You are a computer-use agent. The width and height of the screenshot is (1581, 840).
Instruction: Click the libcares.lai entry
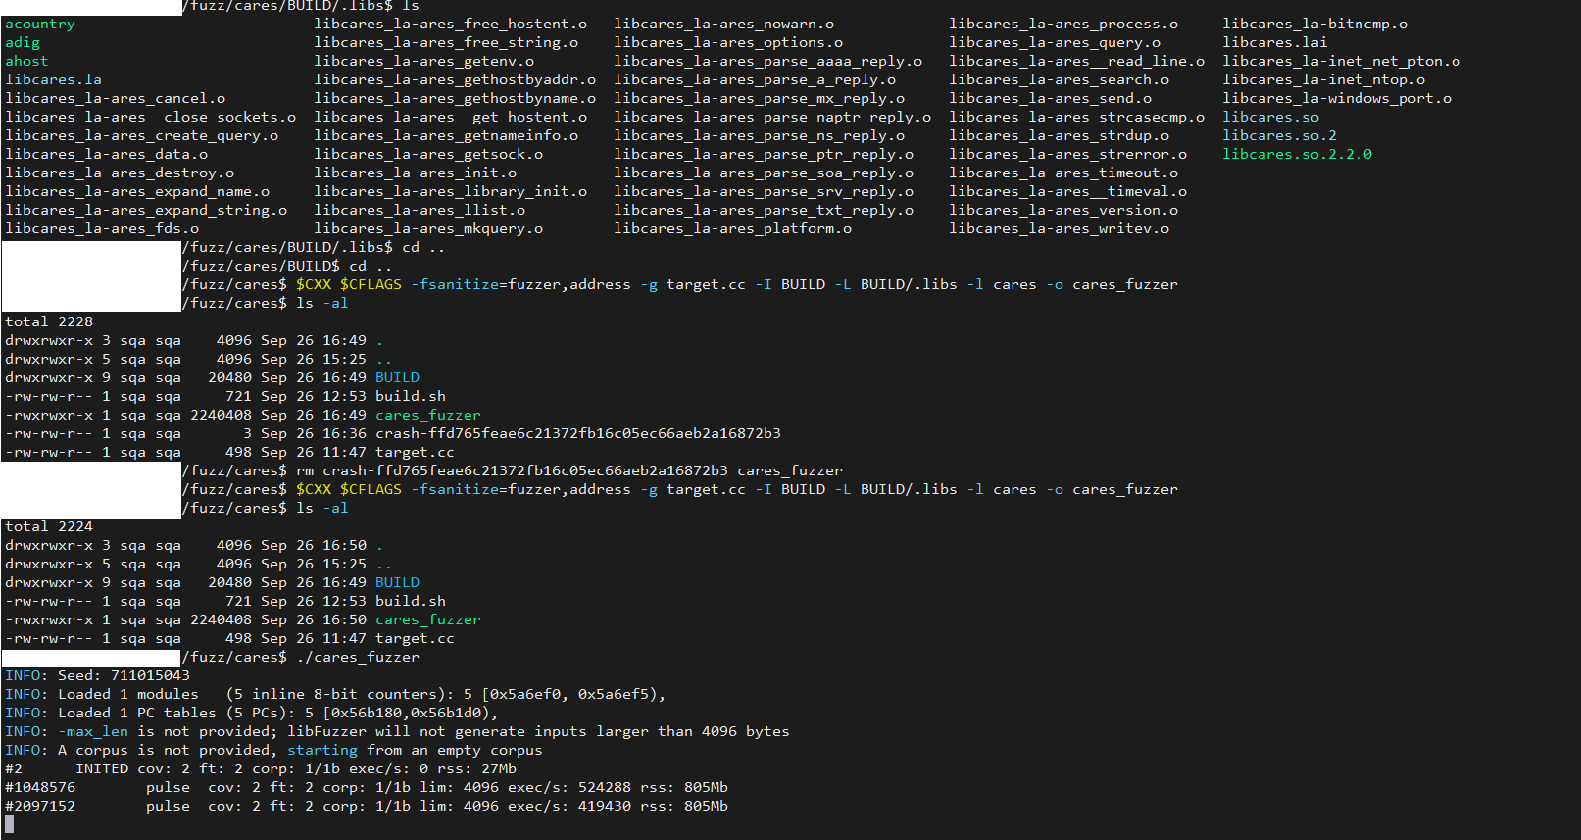click(x=1274, y=42)
